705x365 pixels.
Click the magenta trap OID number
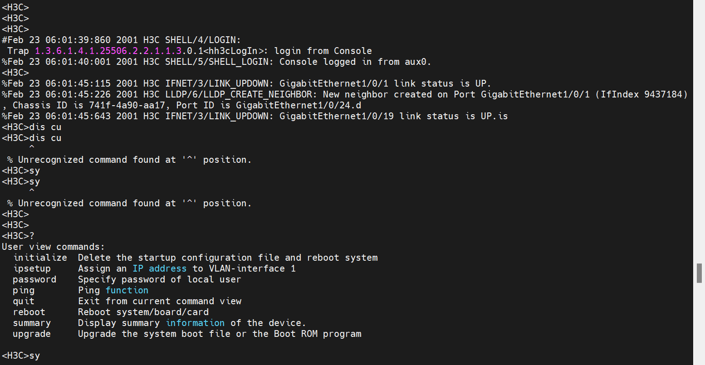[108, 51]
